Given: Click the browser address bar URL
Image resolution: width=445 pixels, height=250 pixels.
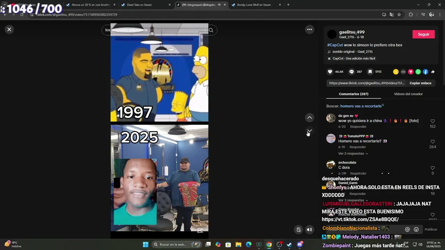Looking at the screenshot, I should pos(76,15).
